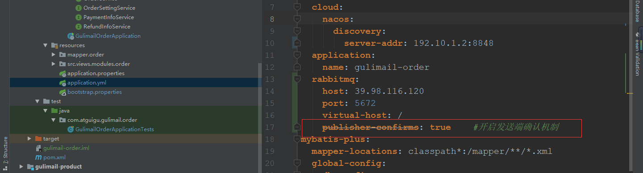
Task: Click the mapper-locations classpath value
Action: click(x=480, y=151)
